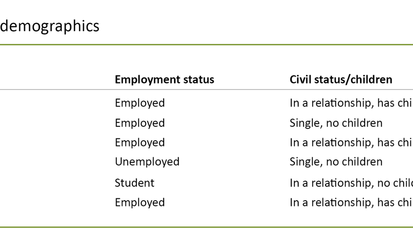Click 'Employed' in the third table row
Image resolution: width=413 pixels, height=232 pixels.
pyautogui.click(x=140, y=142)
